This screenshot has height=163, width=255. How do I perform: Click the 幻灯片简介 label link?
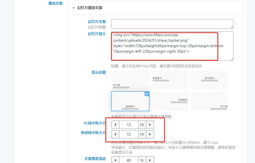pos(97,34)
